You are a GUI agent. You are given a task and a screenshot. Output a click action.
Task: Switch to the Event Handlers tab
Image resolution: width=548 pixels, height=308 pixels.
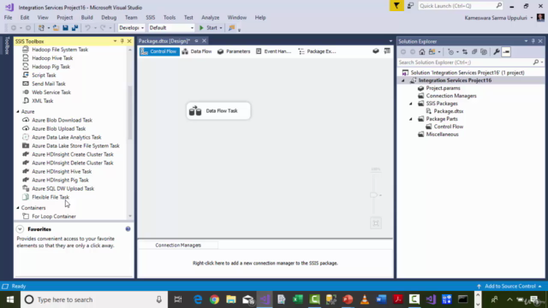click(x=273, y=51)
